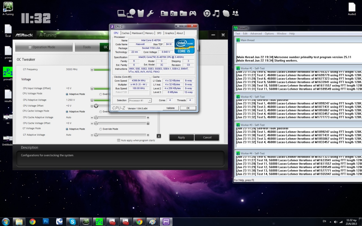Decrease CPU Adaptive Voltage with minus
The width and height of the screenshot is (362, 226).
coord(92,100)
